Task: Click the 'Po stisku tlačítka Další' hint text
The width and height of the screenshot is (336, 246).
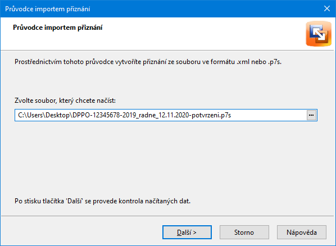Action: tap(102, 201)
